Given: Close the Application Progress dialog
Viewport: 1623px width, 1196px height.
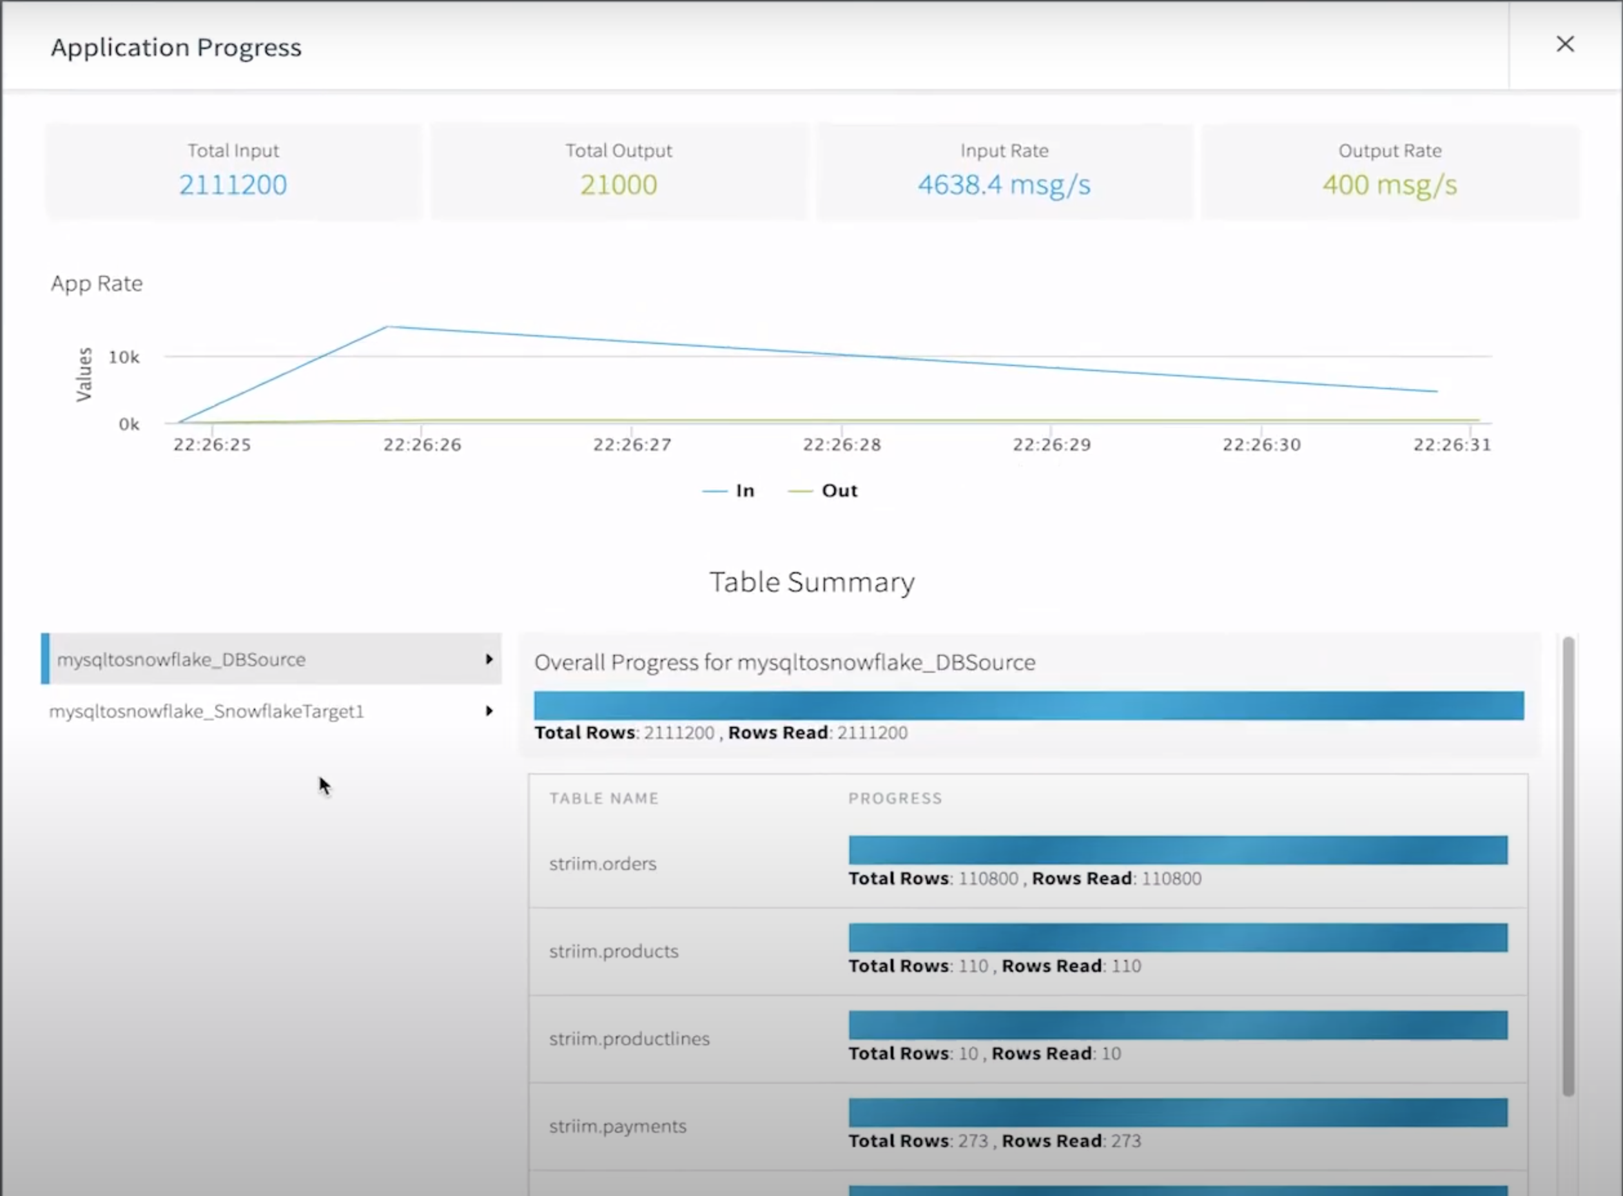Looking at the screenshot, I should pos(1564,45).
